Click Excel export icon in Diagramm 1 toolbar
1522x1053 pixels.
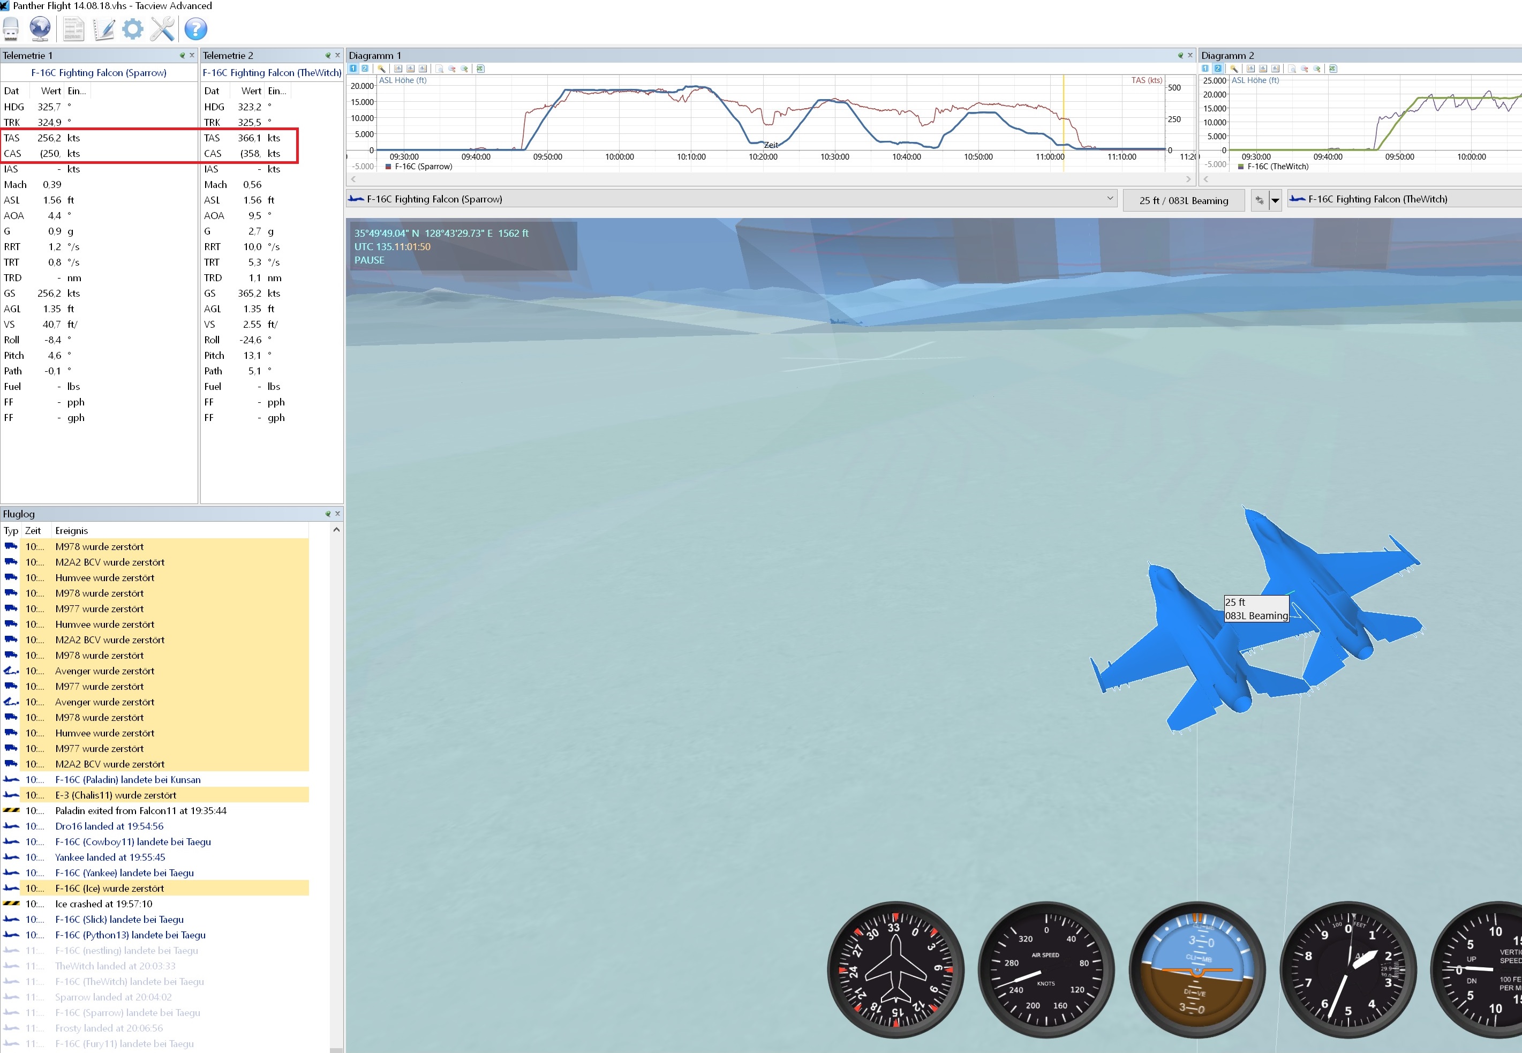click(480, 69)
